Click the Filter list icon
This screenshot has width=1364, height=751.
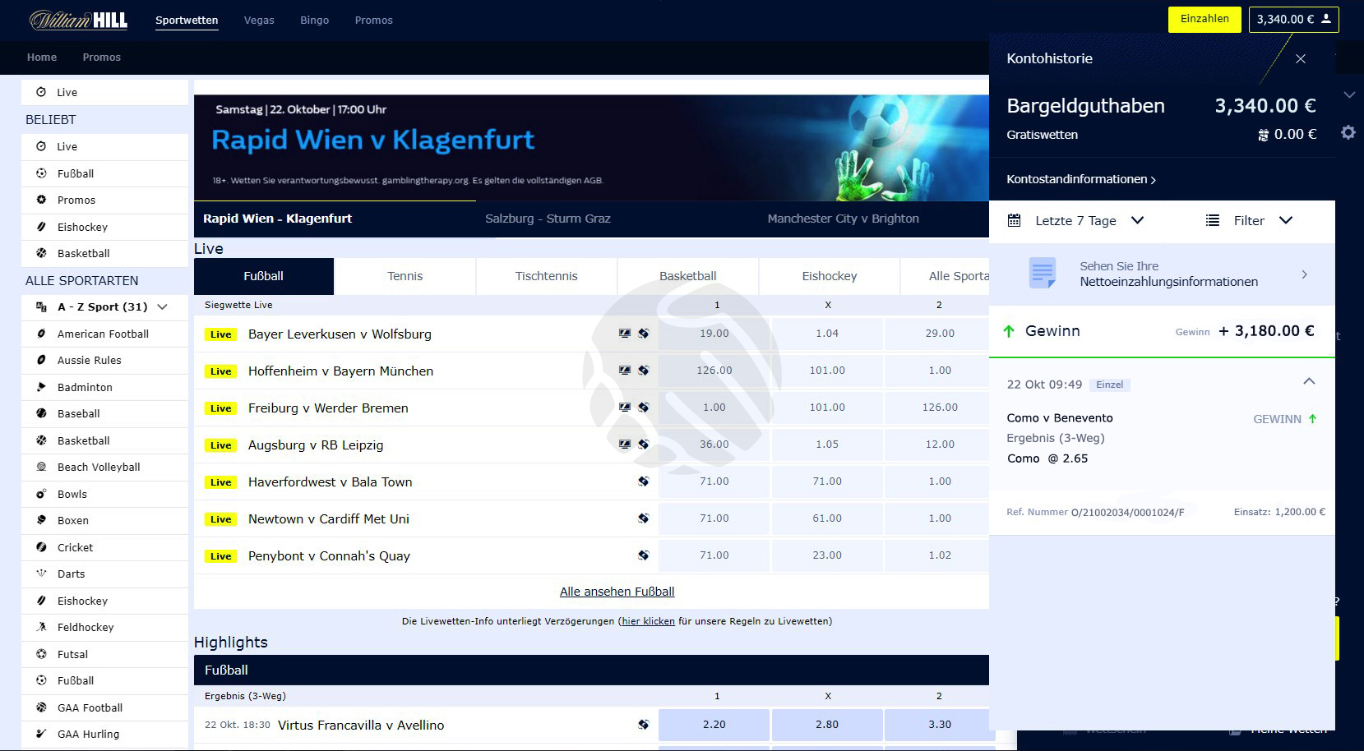point(1213,220)
